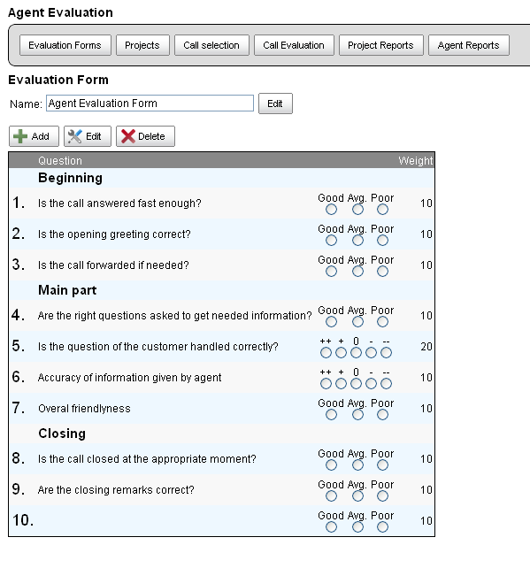Select row 'Is the opening greeting correct?'
Image resolution: width=530 pixels, height=568 pixels.
coord(221,234)
